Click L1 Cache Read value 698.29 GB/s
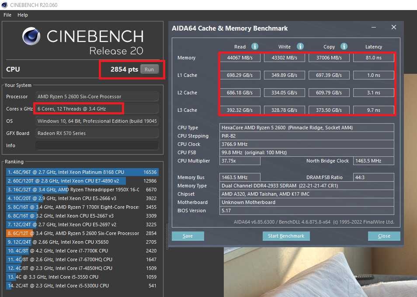 point(240,75)
